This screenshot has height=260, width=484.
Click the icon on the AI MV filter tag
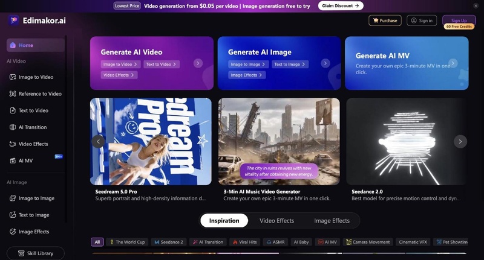point(321,242)
